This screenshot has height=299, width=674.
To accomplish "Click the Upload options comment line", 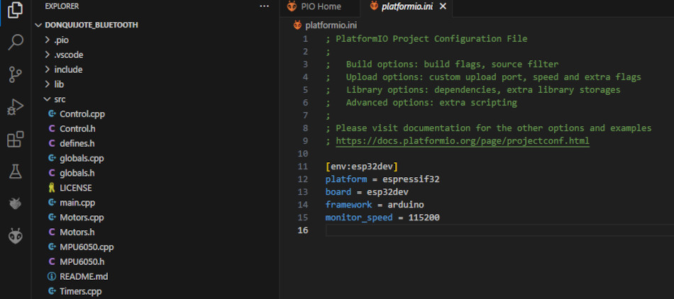I will click(483, 77).
